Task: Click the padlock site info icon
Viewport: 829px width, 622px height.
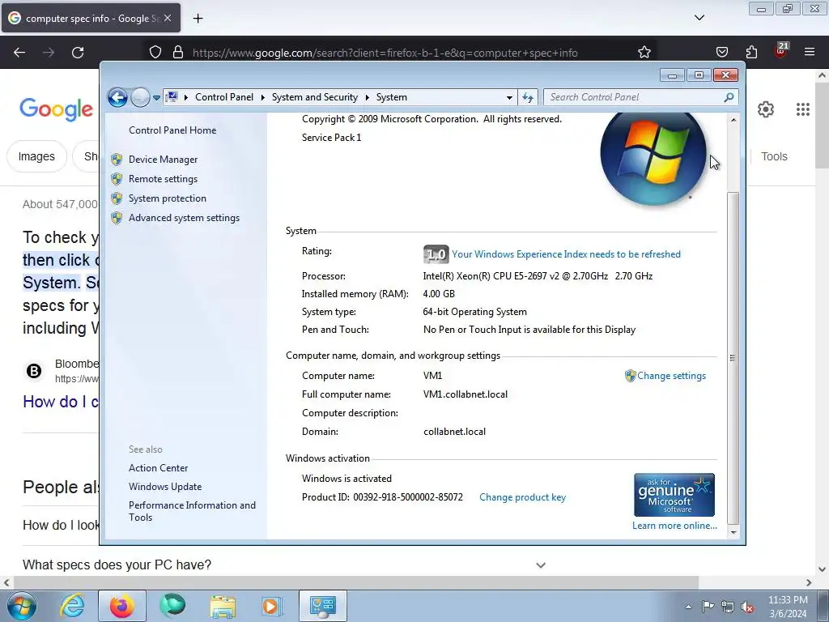Action: 178,53
